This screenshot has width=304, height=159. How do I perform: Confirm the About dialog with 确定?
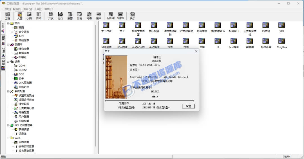tap(188, 106)
